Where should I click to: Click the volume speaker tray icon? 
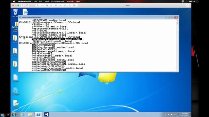pyautogui.click(x=172, y=114)
